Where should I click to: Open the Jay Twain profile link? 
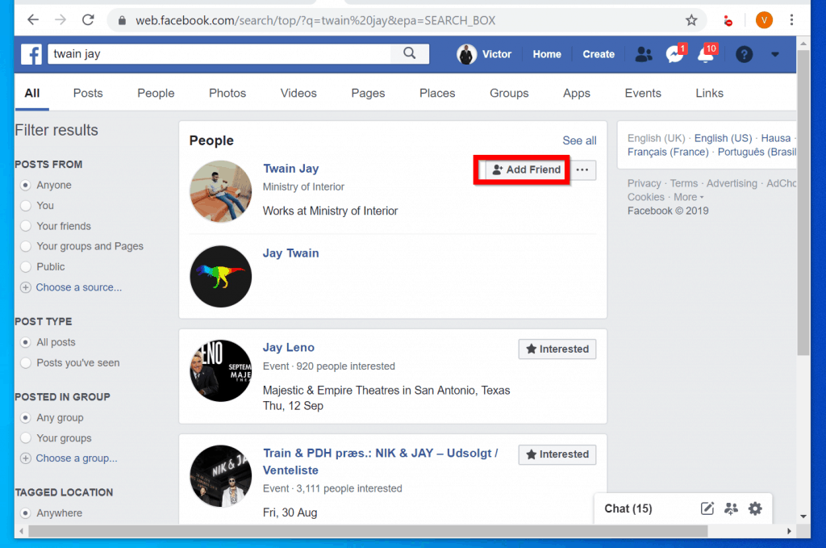[x=290, y=253]
